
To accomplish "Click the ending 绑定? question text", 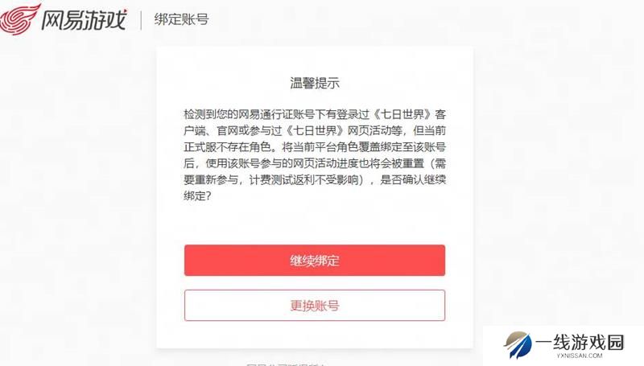I will pyautogui.click(x=197, y=196).
